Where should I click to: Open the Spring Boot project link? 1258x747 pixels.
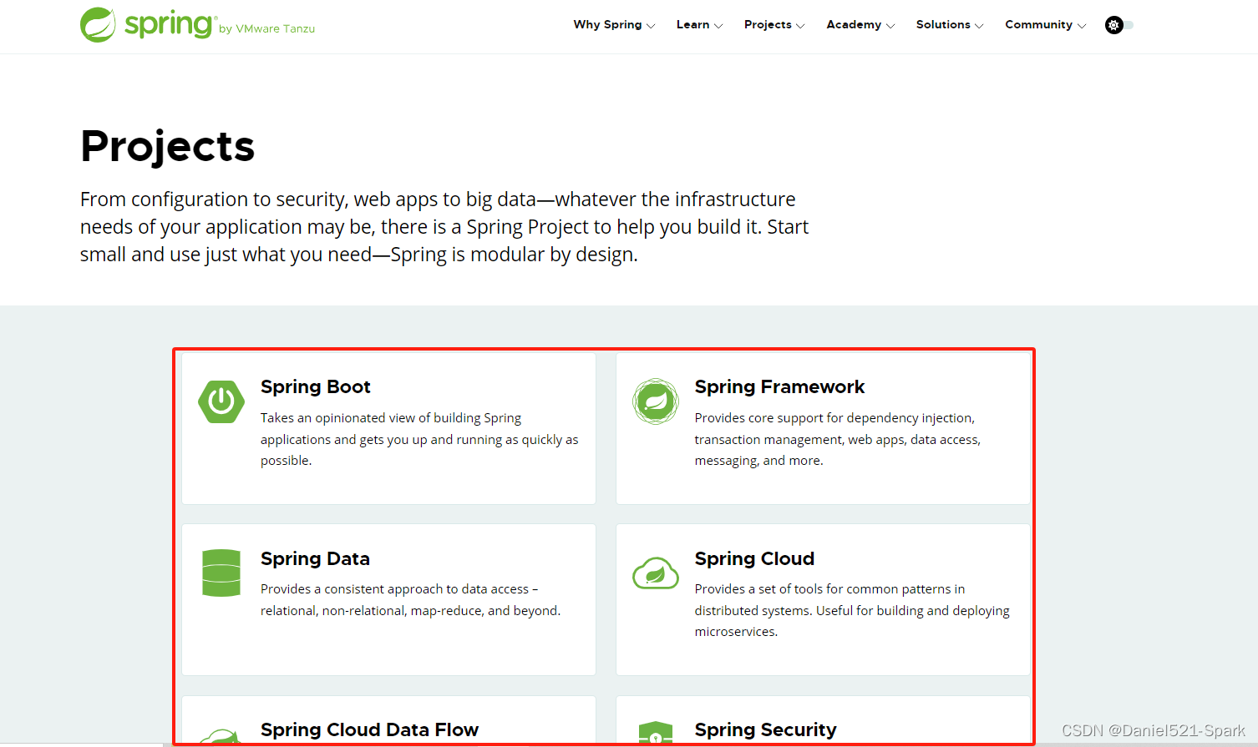click(x=315, y=386)
